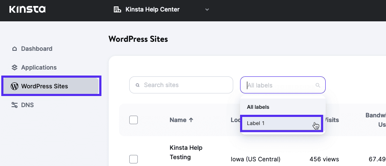The width and height of the screenshot is (386, 166).
Task: Click the Iowa (US Central) location cell
Action: pyautogui.click(x=255, y=159)
